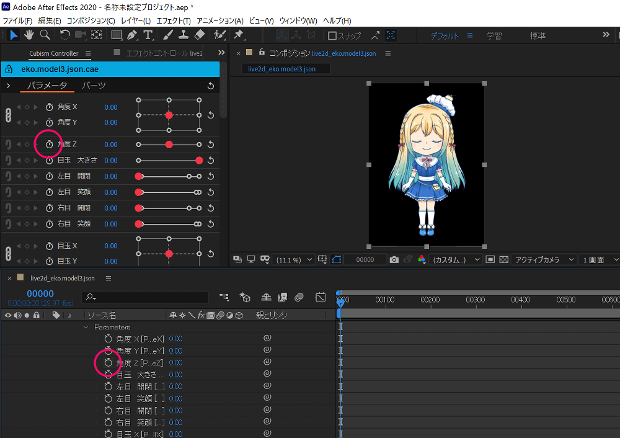Toggle the lock on eko.model3.json.cae

pos(9,69)
